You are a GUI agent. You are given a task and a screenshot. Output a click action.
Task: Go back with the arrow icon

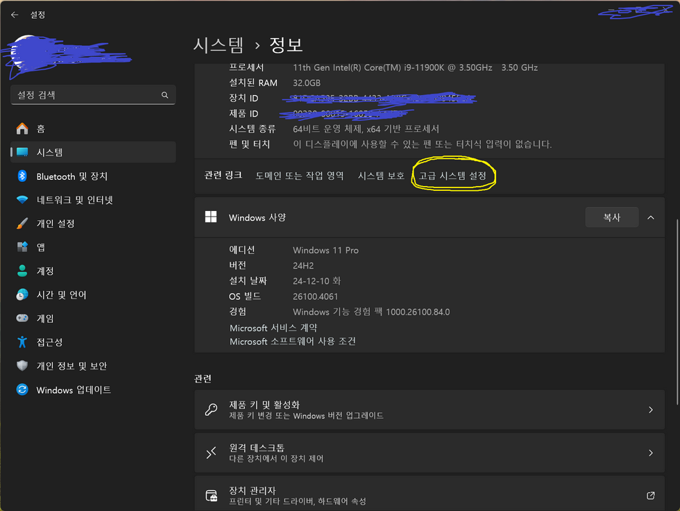tap(15, 15)
